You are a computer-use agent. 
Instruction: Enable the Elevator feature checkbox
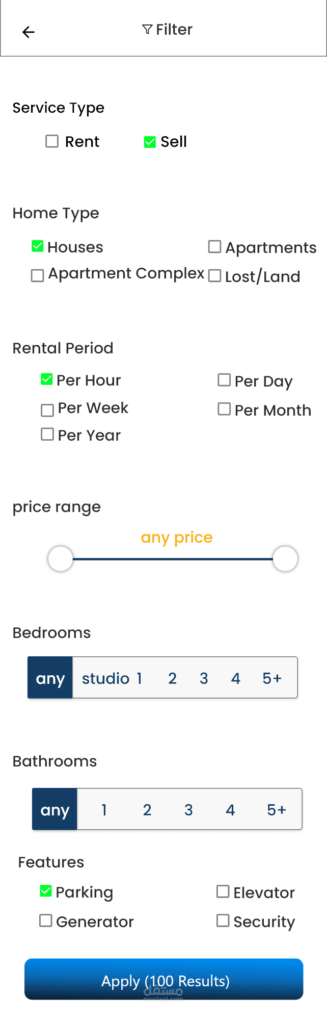click(x=223, y=891)
